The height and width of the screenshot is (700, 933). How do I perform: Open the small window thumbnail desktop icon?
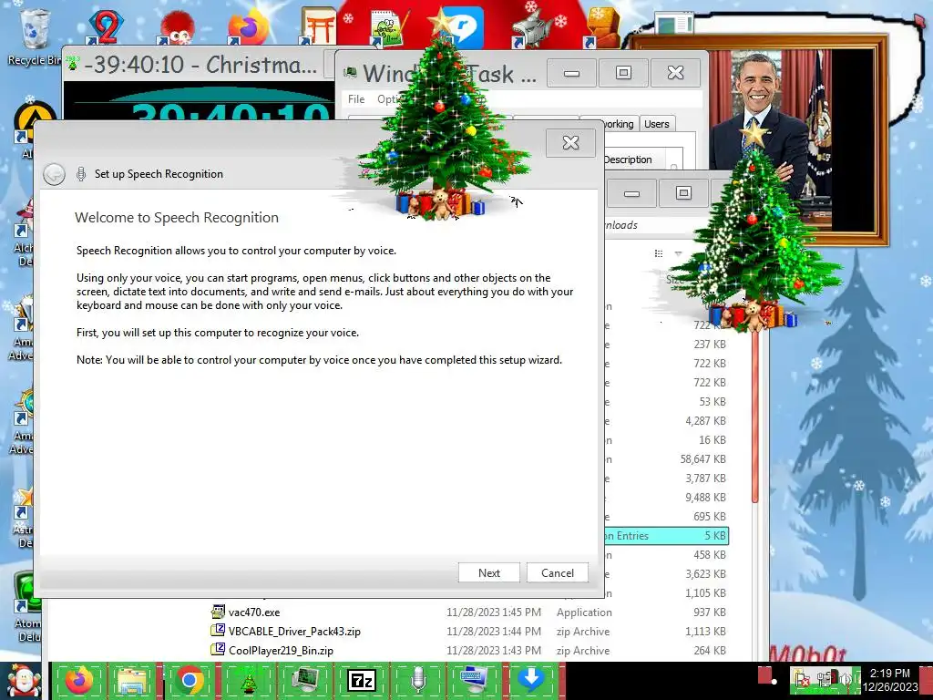(x=674, y=25)
